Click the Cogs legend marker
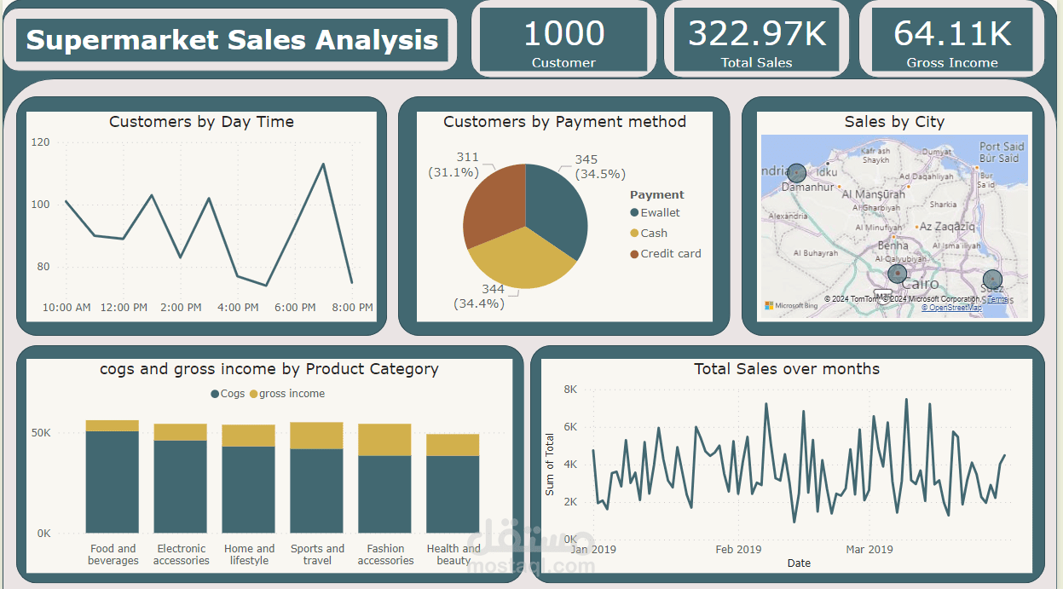The height and width of the screenshot is (589, 1063). [213, 394]
